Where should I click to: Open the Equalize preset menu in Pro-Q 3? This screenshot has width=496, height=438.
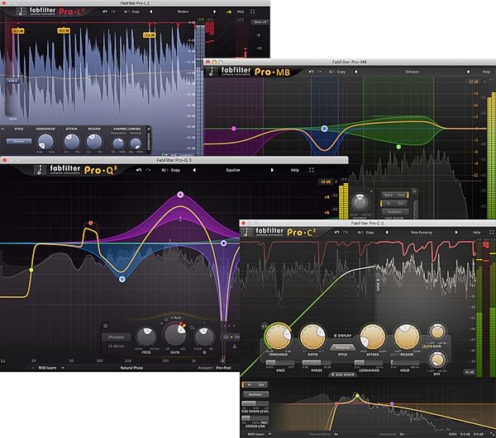pos(233,170)
